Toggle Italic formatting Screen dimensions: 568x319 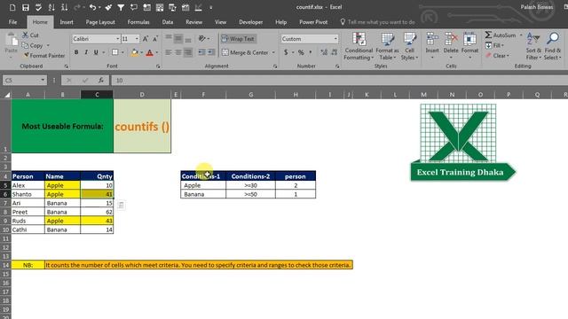86,52
